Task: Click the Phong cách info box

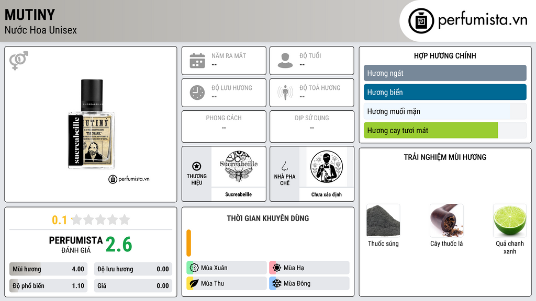Action: (224, 126)
